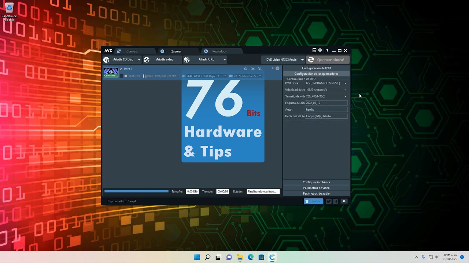This screenshot has height=263, width=469.
Task: Open the task list icon in title bar
Action: tap(314, 50)
